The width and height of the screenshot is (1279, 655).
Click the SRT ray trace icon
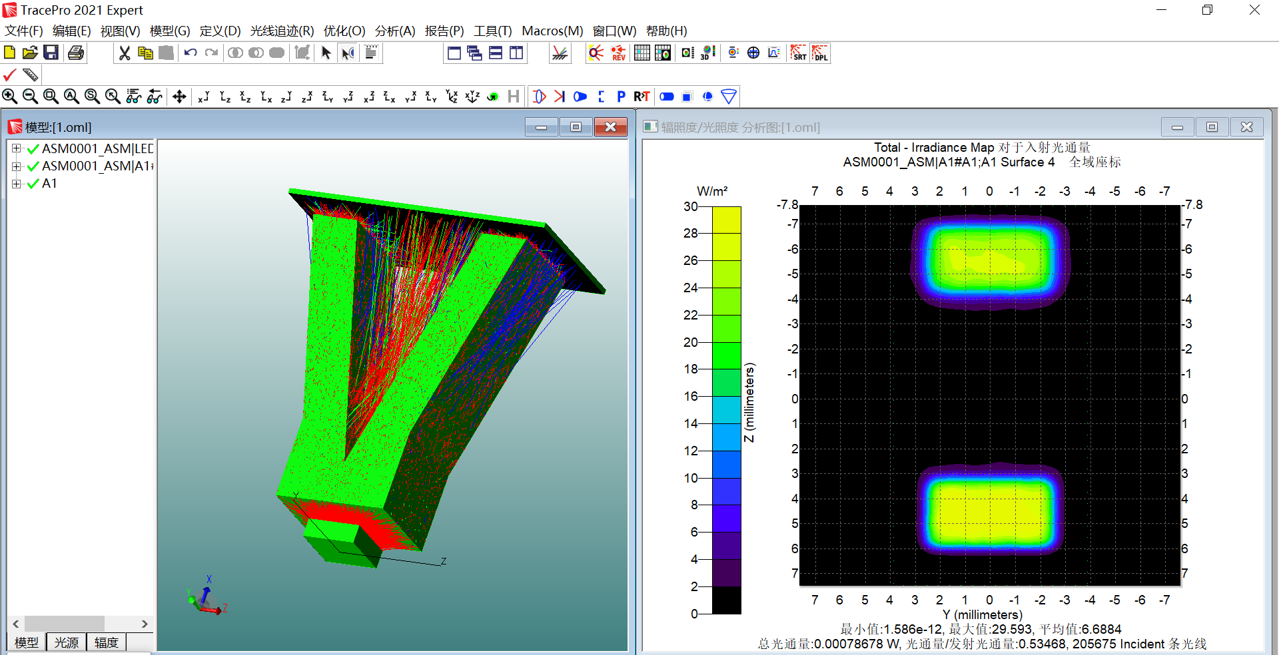[798, 53]
